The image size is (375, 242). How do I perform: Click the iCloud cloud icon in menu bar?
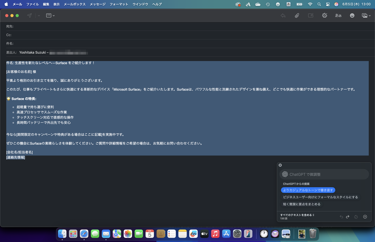tap(258, 4)
